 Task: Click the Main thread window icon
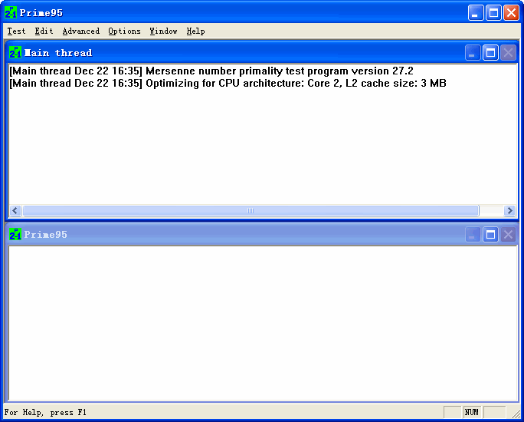(x=15, y=53)
